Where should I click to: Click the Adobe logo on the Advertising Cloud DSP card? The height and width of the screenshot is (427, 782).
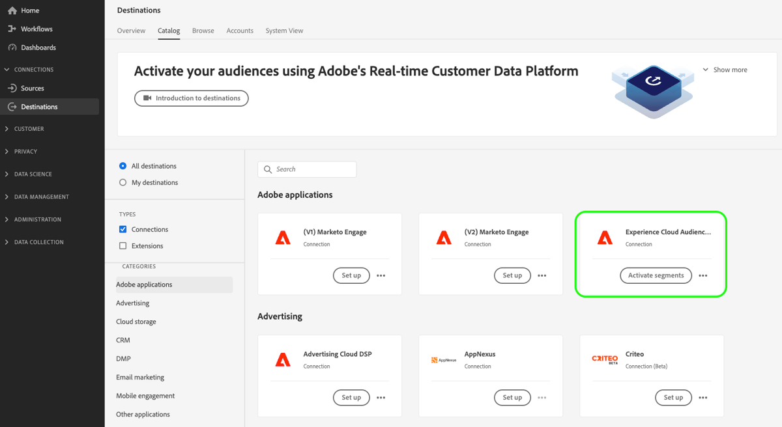(x=283, y=359)
